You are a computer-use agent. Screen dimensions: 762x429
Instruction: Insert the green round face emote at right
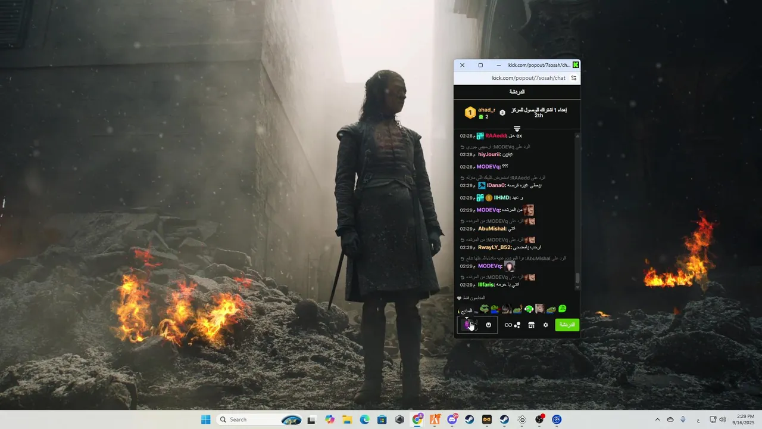click(563, 309)
